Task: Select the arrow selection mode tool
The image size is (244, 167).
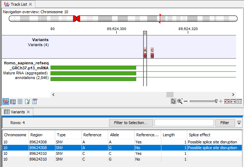Action: 174,102
